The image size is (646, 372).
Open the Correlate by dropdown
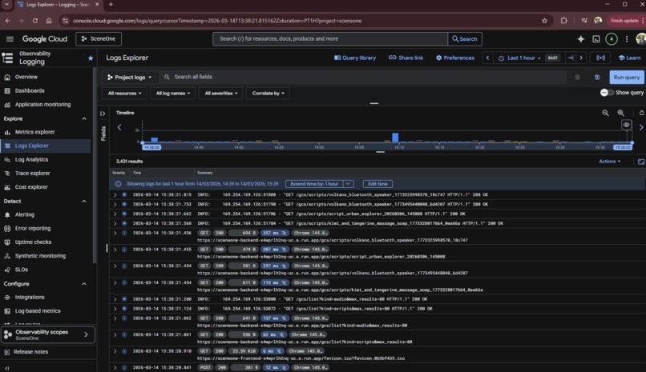[x=268, y=94]
